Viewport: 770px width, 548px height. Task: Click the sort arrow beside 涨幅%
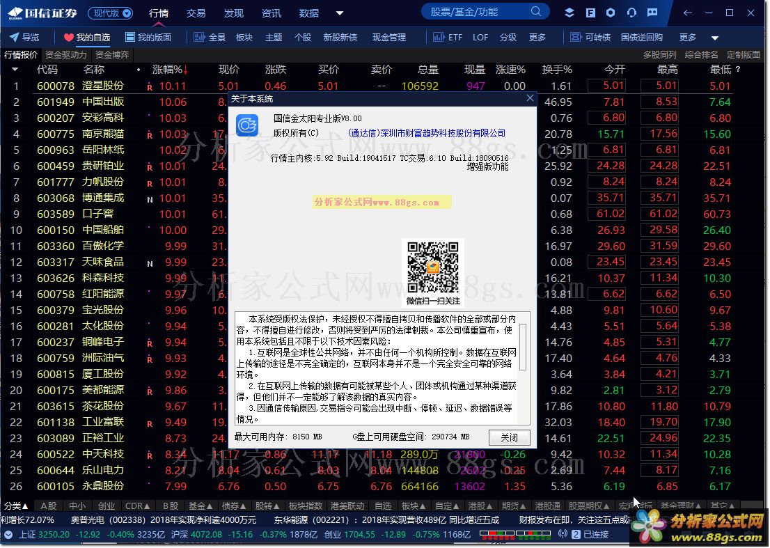186,70
